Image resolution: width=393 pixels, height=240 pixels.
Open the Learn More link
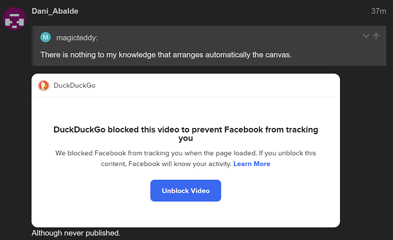coord(252,164)
